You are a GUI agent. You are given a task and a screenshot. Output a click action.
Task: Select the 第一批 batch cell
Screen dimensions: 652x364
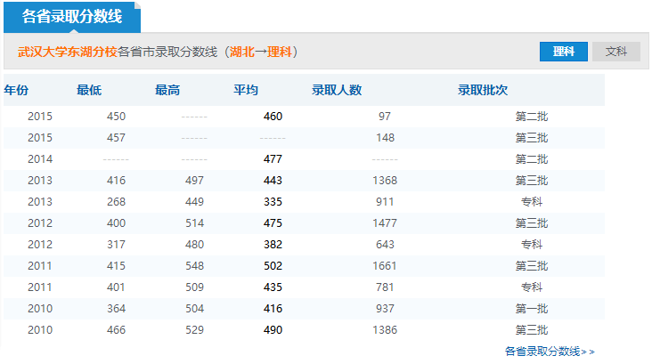pyautogui.click(x=532, y=309)
